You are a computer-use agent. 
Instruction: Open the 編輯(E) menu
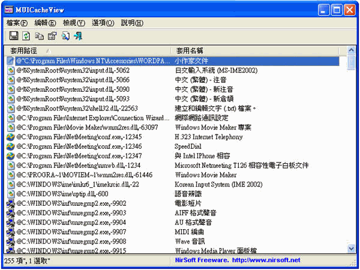click(x=45, y=23)
